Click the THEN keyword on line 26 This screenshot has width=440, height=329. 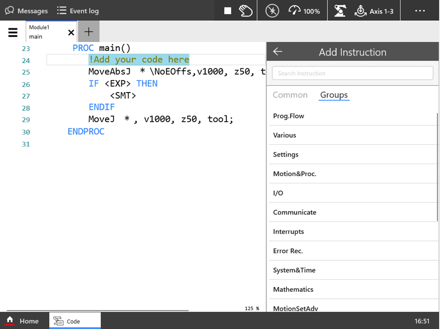point(147,83)
